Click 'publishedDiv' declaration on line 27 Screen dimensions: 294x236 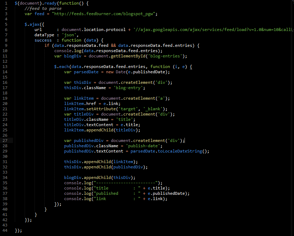(x=88, y=141)
